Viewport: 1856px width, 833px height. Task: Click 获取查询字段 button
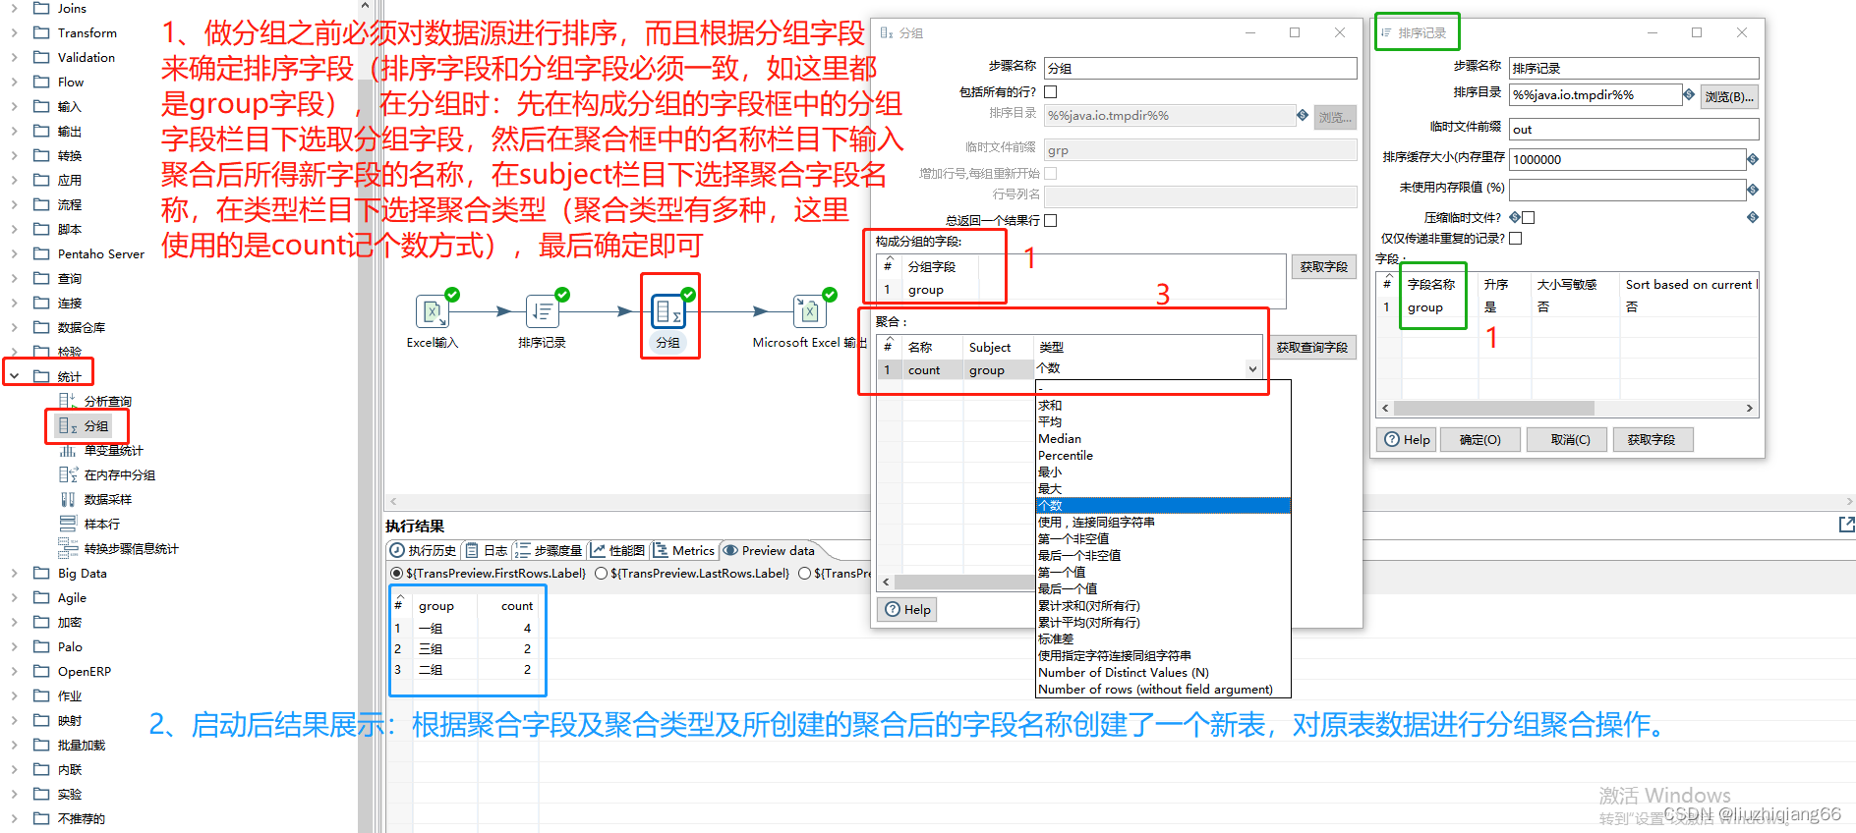[1311, 347]
